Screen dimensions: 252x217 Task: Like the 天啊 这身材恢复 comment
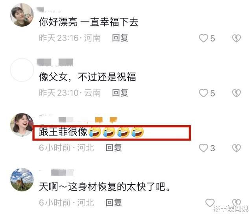[210, 203]
